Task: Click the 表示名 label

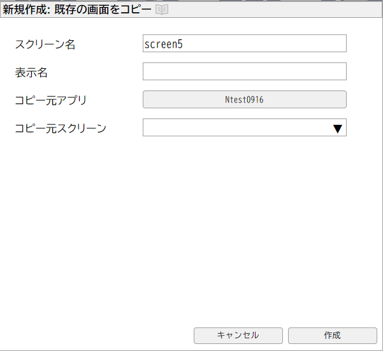Action: (31, 72)
